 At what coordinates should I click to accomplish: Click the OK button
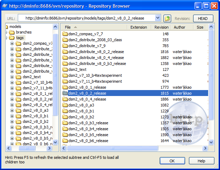172,161
